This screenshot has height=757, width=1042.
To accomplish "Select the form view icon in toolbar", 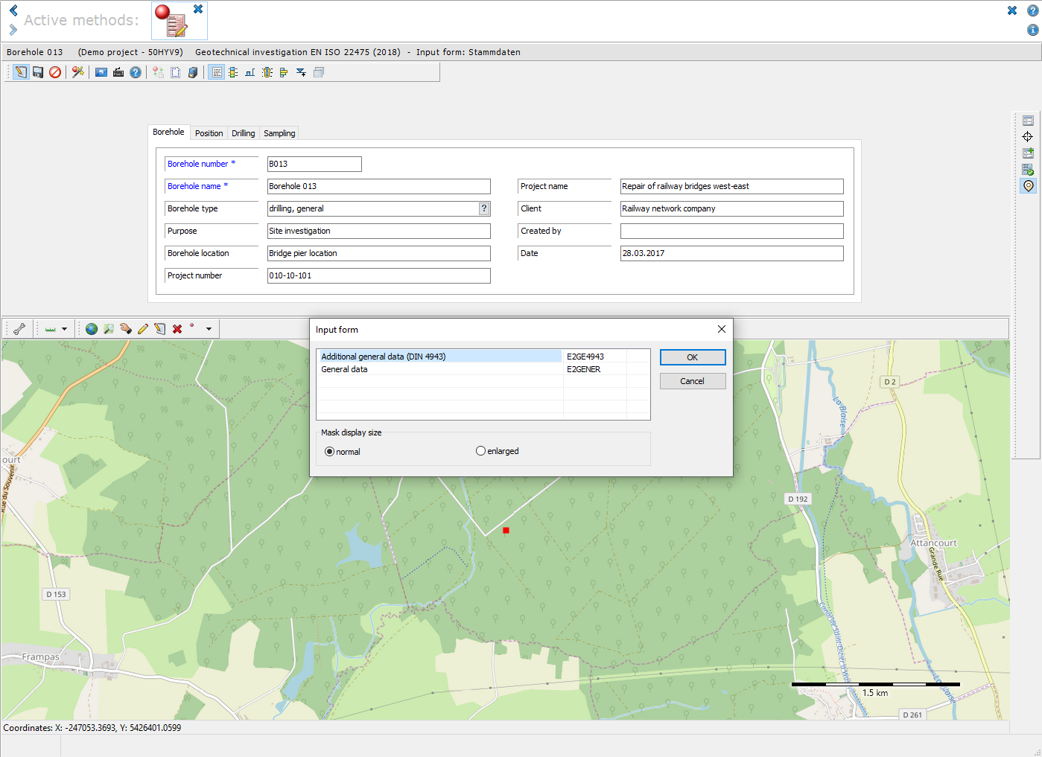I will (x=216, y=72).
